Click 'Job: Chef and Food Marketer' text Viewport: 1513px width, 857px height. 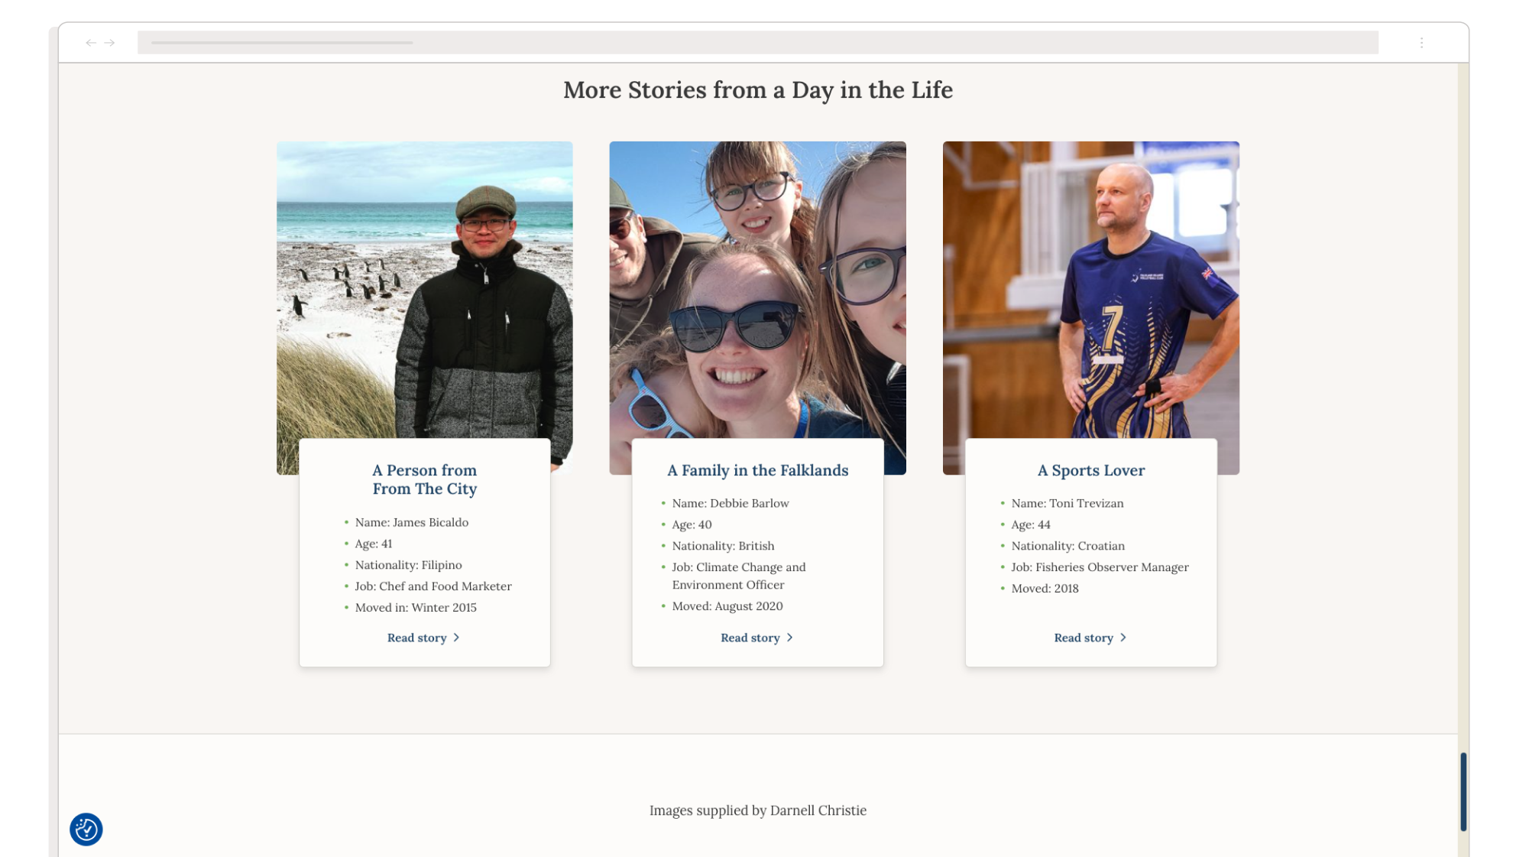433,586
